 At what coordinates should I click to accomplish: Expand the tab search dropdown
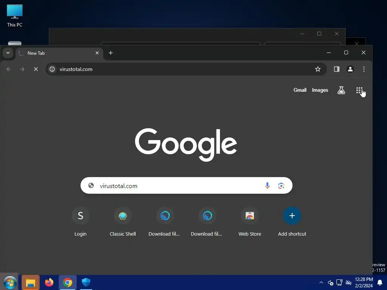tap(8, 53)
